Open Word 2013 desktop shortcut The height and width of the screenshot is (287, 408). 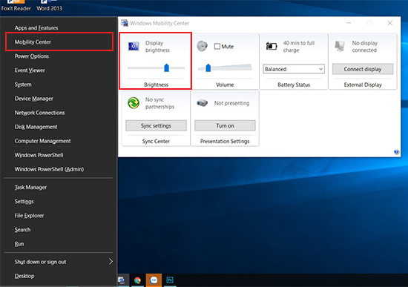pyautogui.click(x=50, y=6)
